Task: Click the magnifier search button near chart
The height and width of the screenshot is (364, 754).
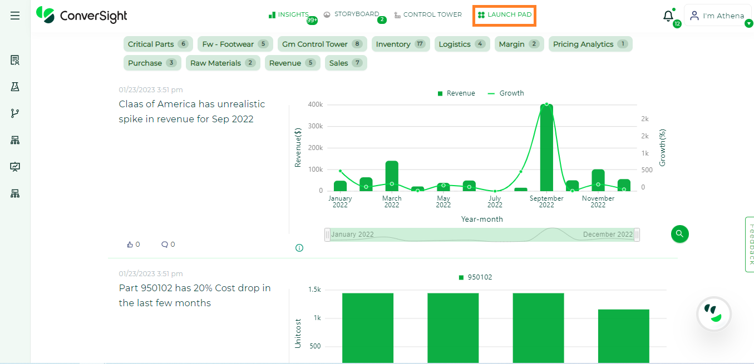Action: pos(679,234)
